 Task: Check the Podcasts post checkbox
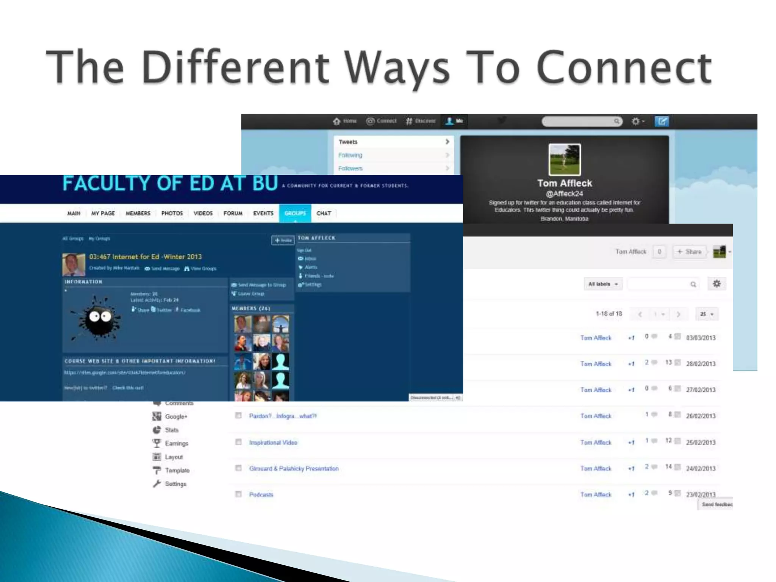pos(238,494)
